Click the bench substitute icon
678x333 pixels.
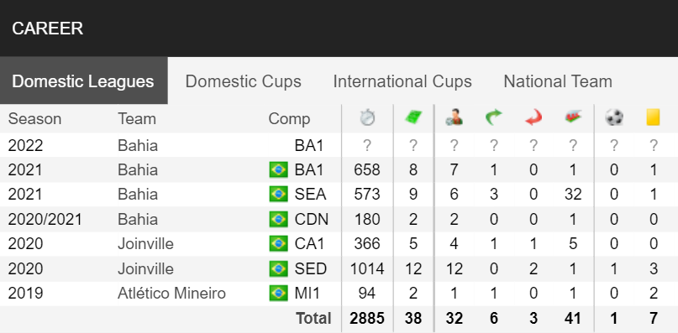click(x=573, y=117)
